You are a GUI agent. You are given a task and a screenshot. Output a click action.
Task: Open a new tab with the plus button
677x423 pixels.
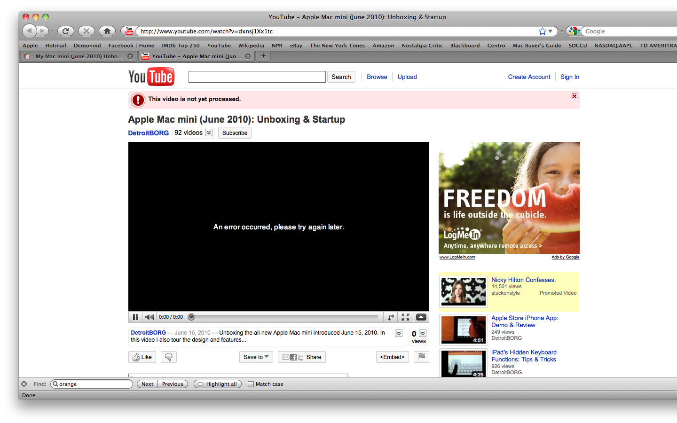263,56
